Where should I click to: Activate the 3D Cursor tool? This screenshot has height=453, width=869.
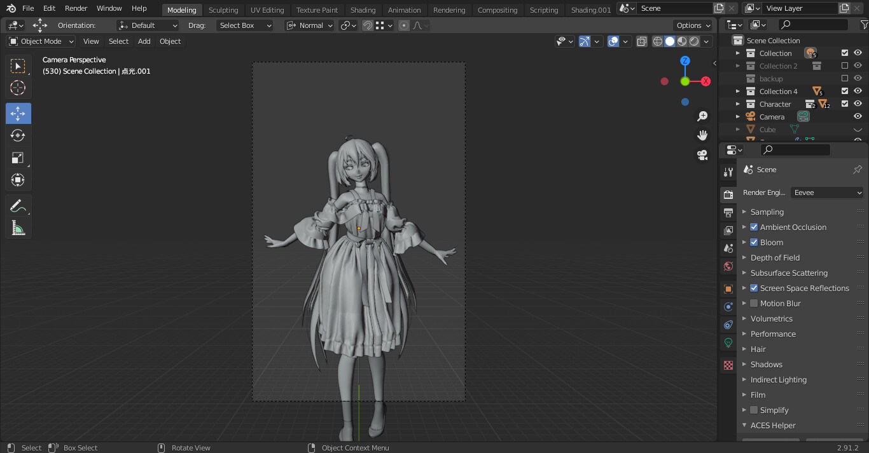tap(18, 88)
